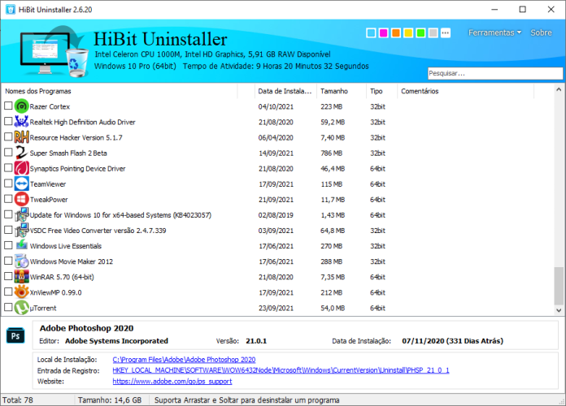
Task: Click the 04/10/2021 install date cell
Action: 276,106
